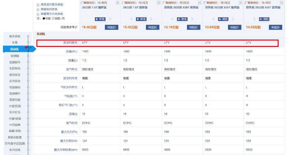Select 车外灯光 in sidebar

[15, 112]
